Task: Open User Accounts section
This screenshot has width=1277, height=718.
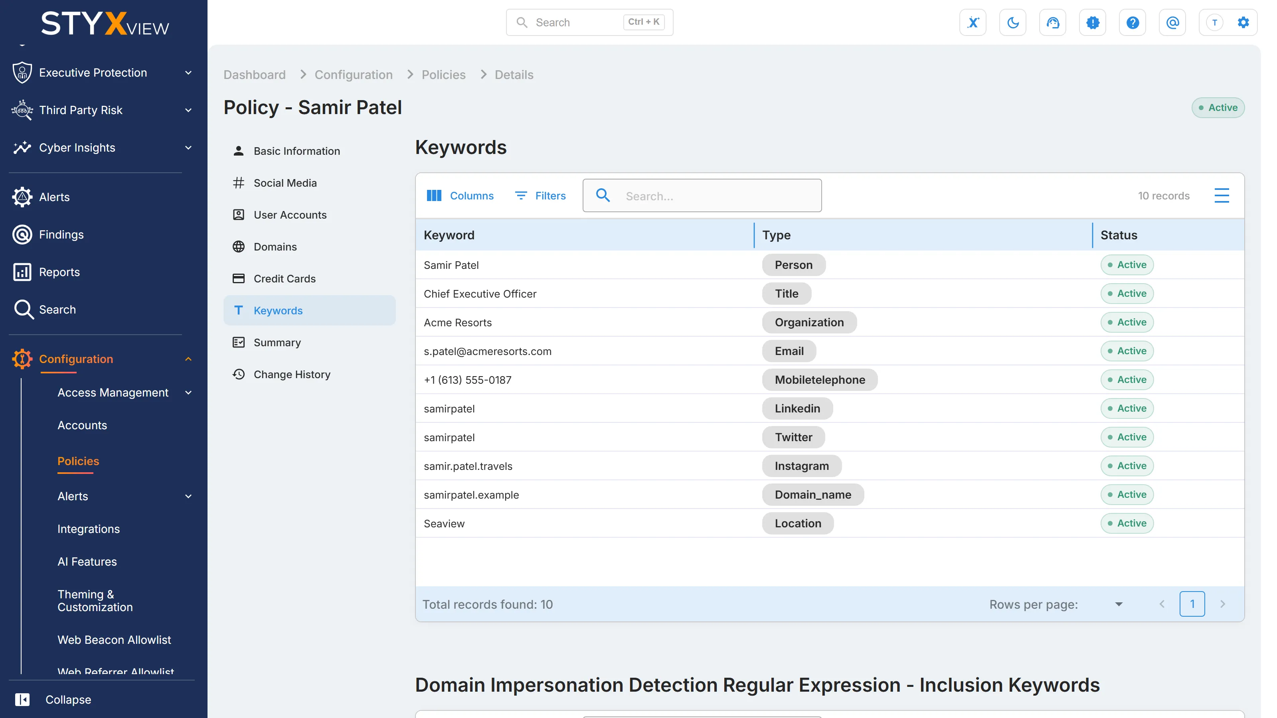Action: point(309,215)
